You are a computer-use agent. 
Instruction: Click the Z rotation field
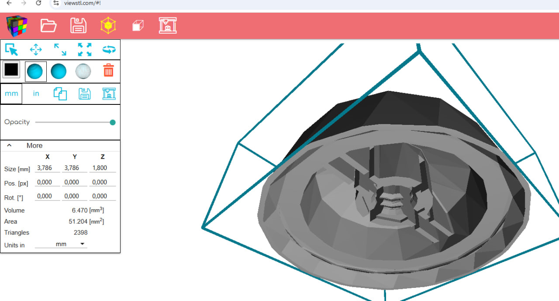pos(103,197)
